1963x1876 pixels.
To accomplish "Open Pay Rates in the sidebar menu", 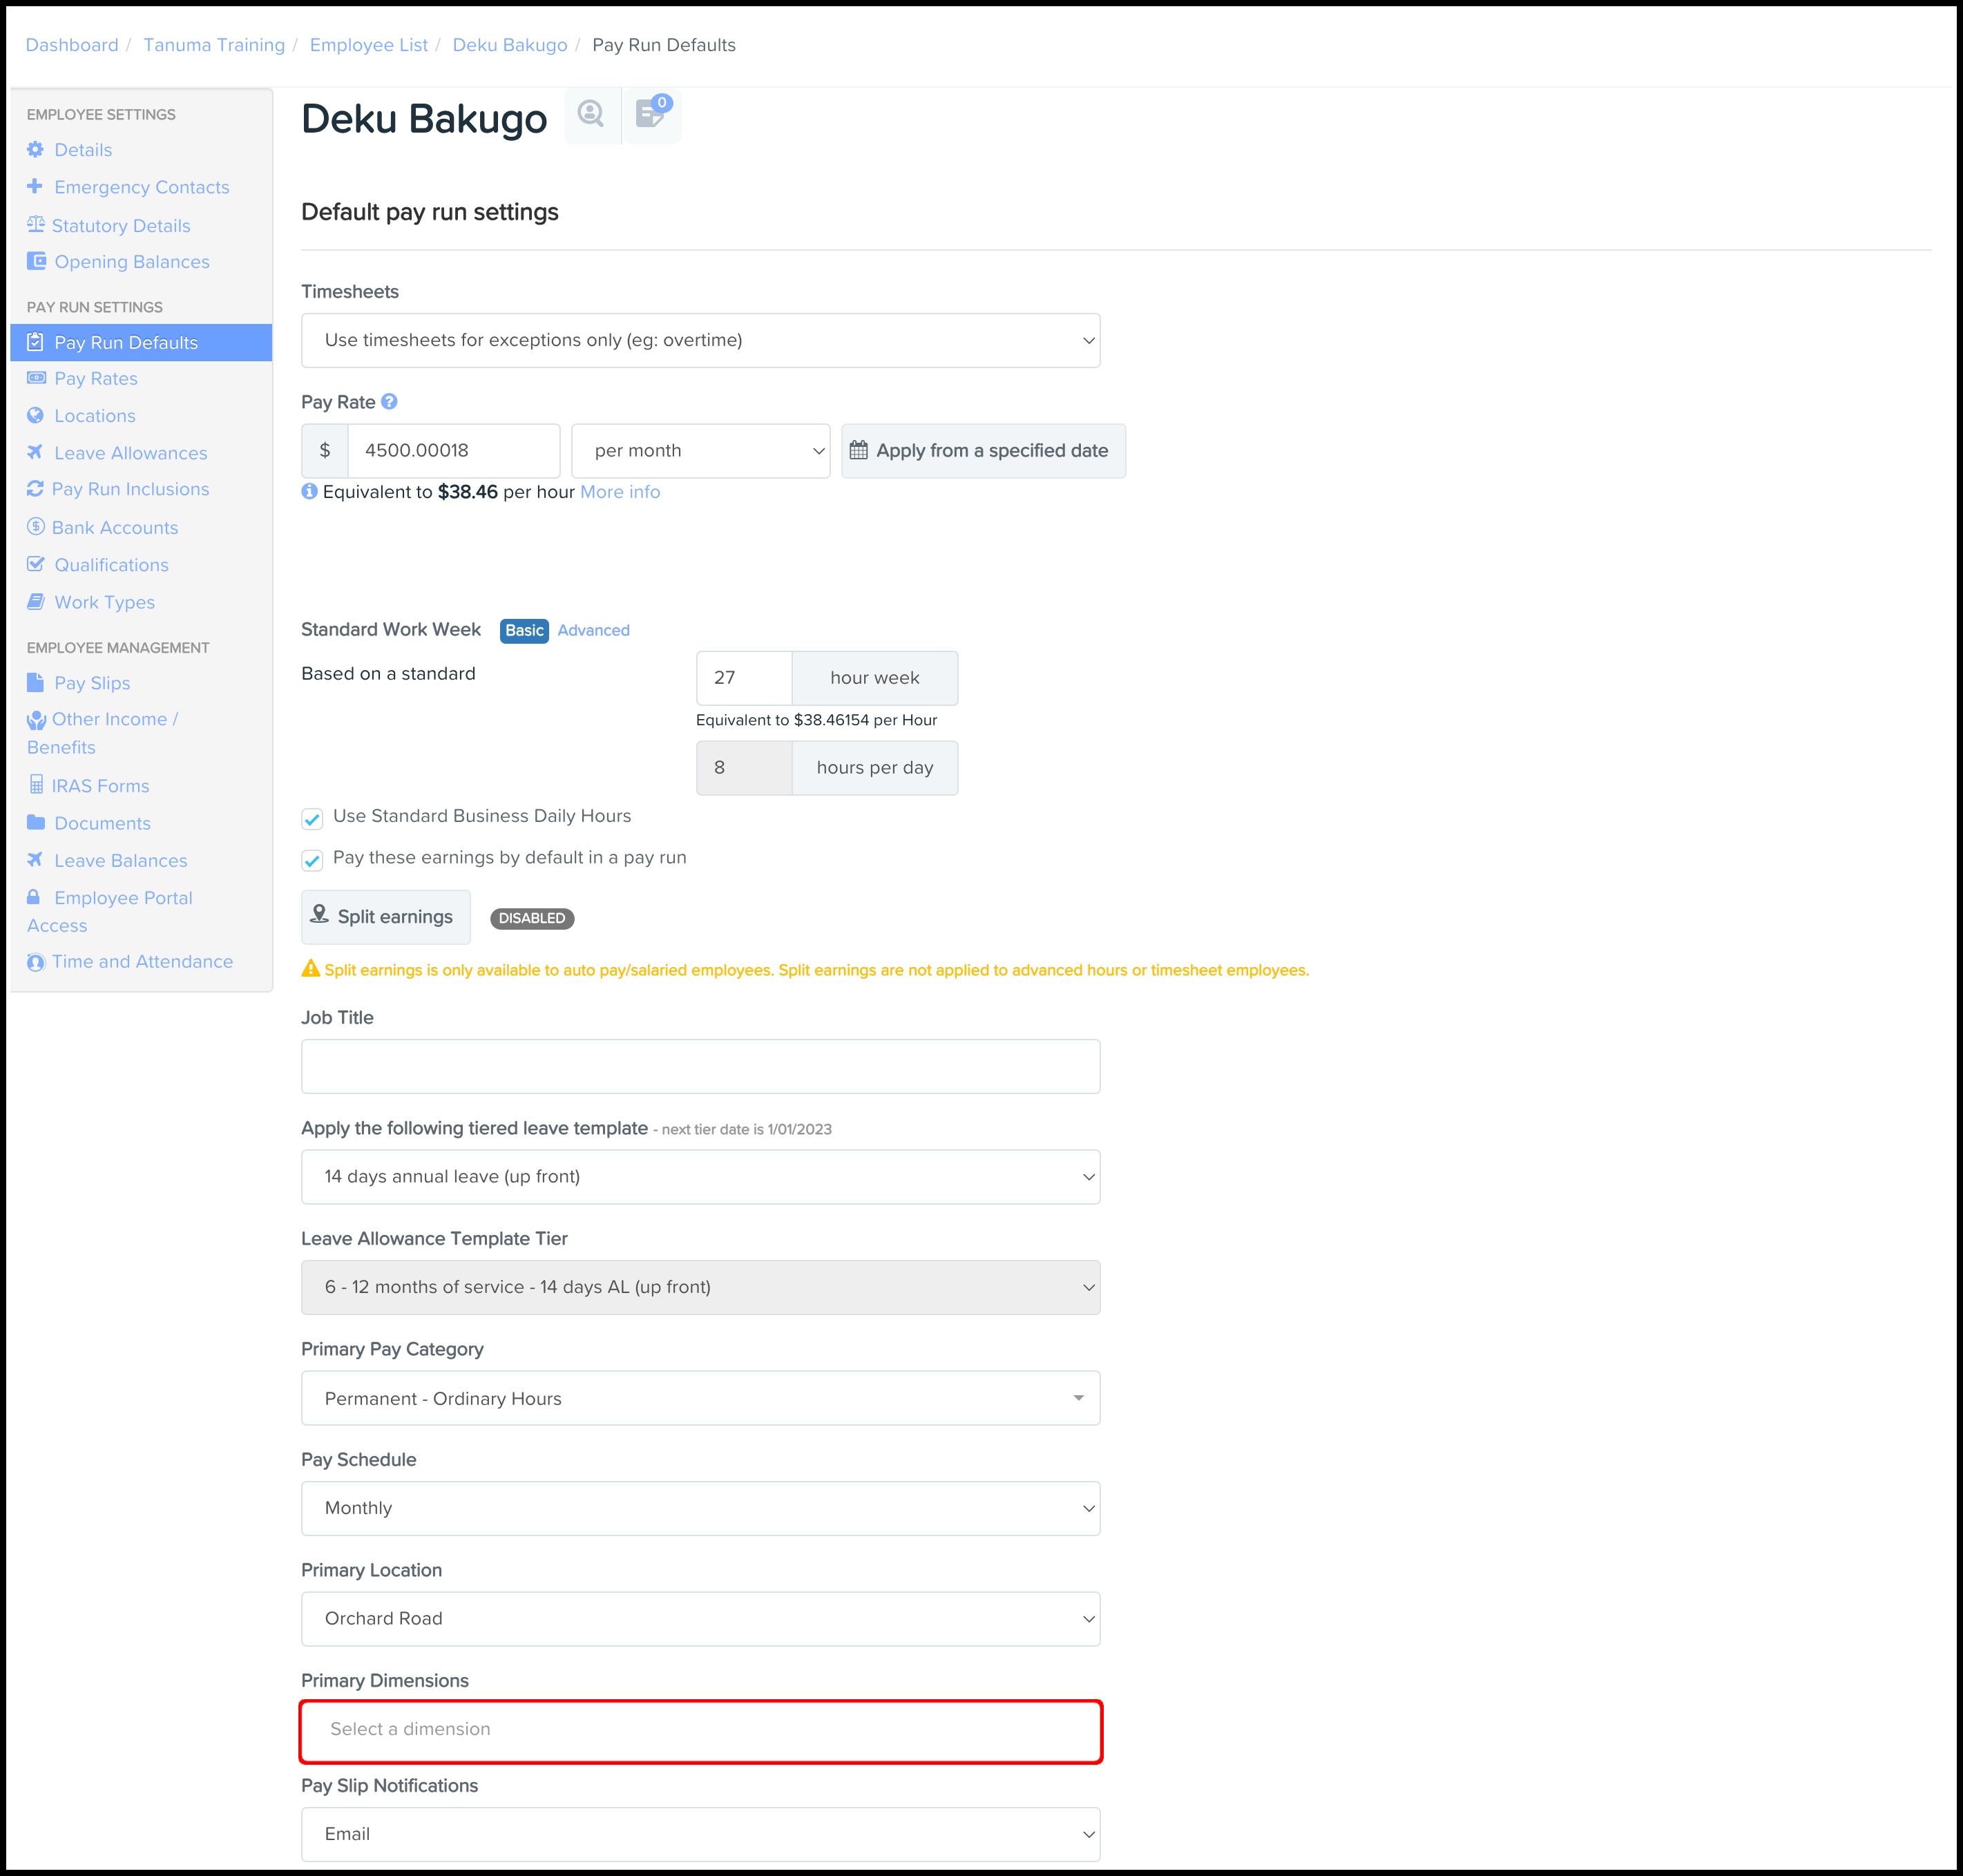I will 96,379.
